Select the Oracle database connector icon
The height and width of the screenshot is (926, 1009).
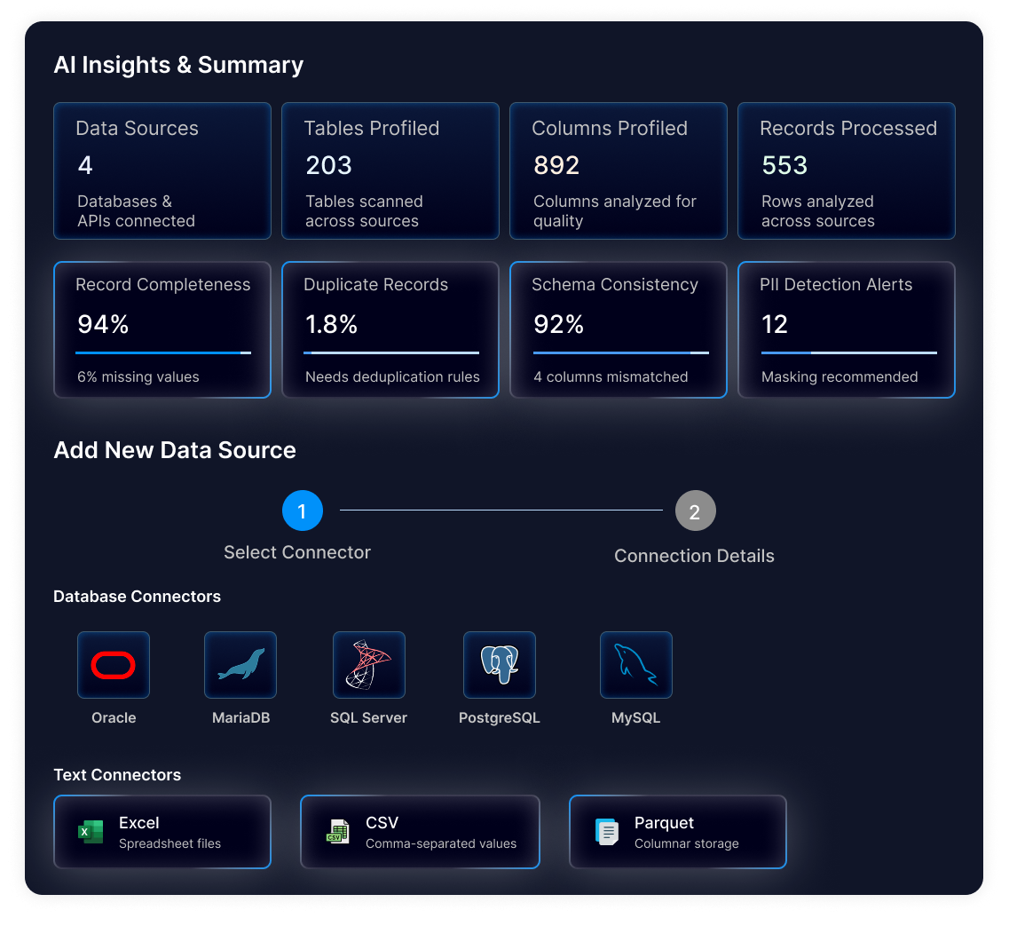coord(114,665)
